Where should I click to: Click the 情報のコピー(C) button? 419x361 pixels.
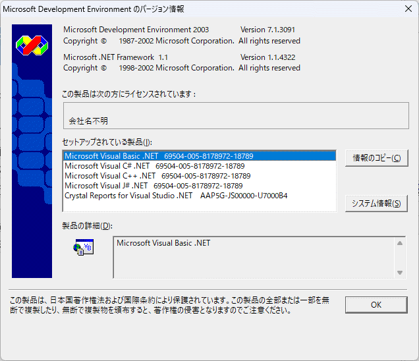click(x=377, y=158)
